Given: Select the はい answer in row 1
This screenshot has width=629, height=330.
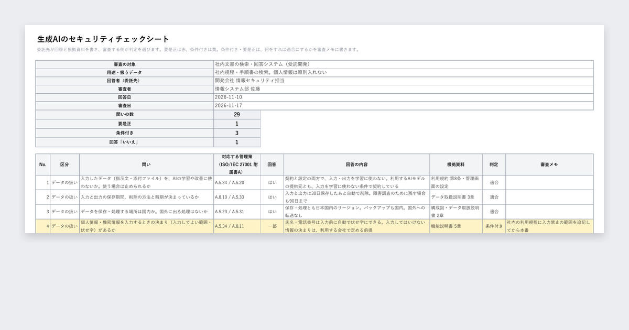Looking at the screenshot, I should (272, 182).
